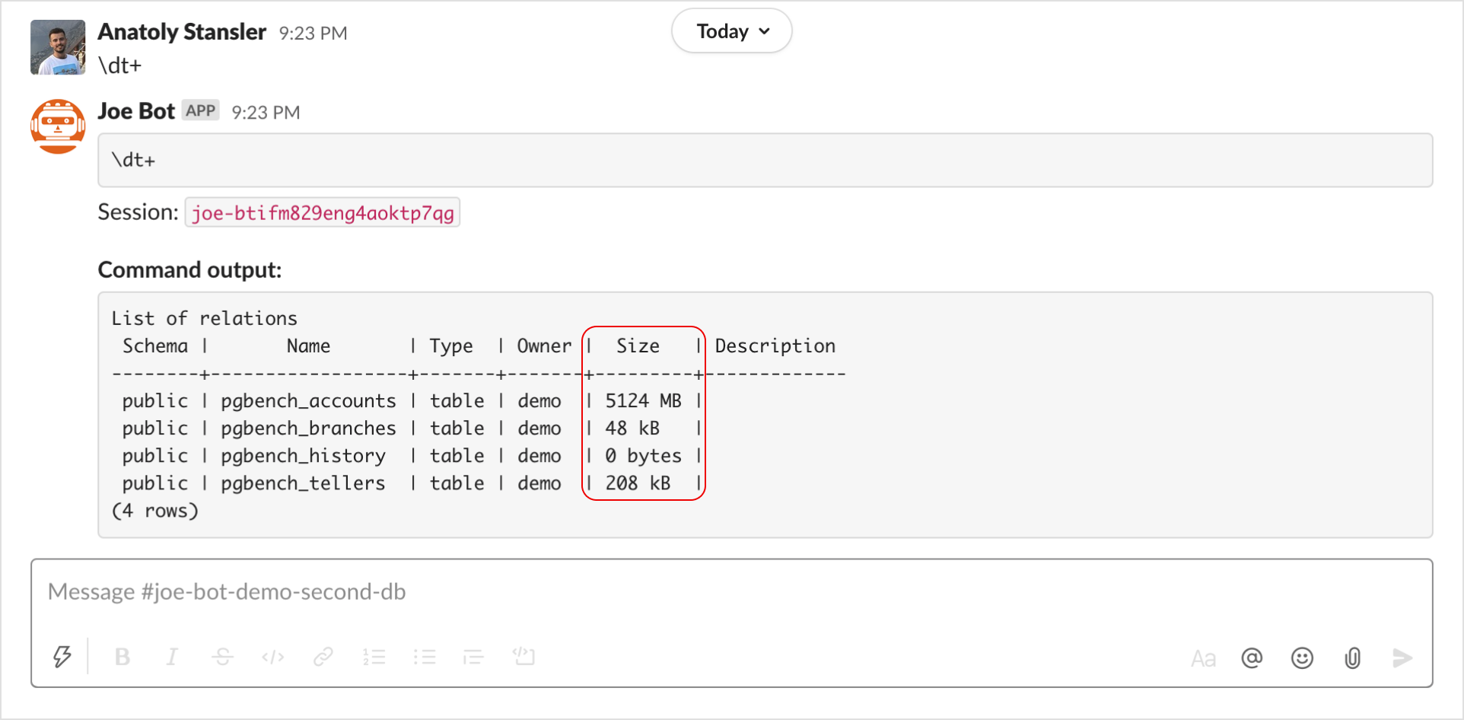This screenshot has width=1464, height=720.
Task: Attach a file with the paperclip
Action: (1352, 658)
